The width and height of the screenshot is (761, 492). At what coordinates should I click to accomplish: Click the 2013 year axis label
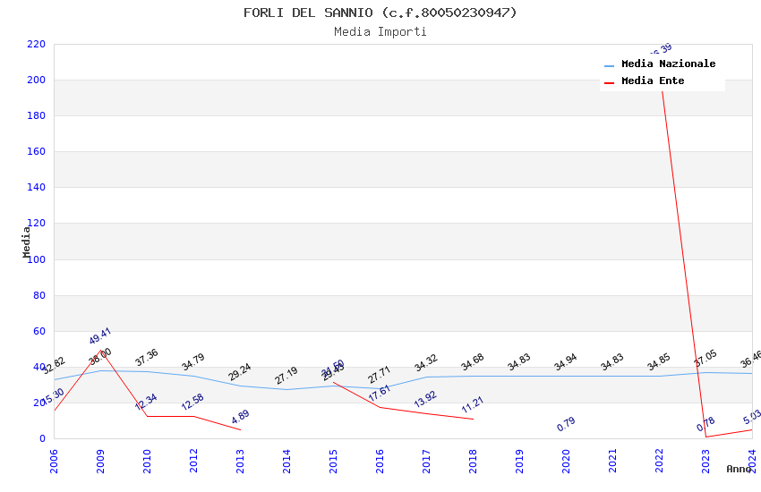pyautogui.click(x=240, y=461)
